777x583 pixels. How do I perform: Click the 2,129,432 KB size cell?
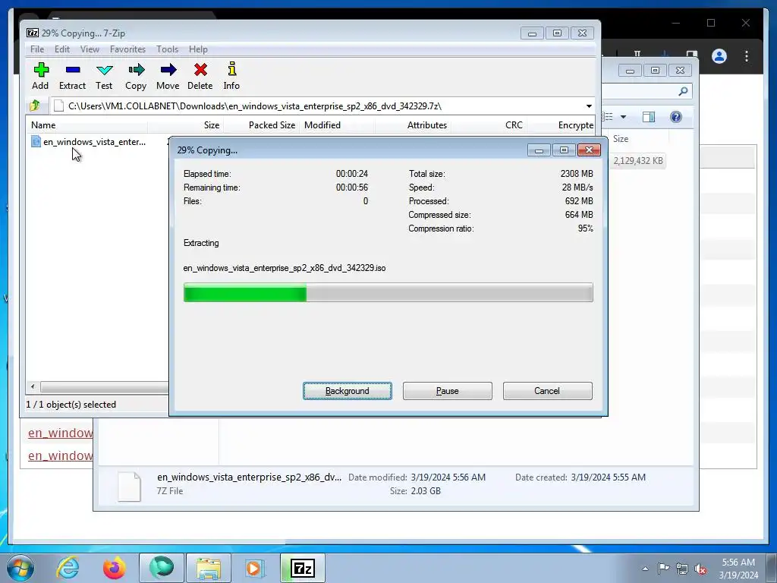click(x=637, y=161)
